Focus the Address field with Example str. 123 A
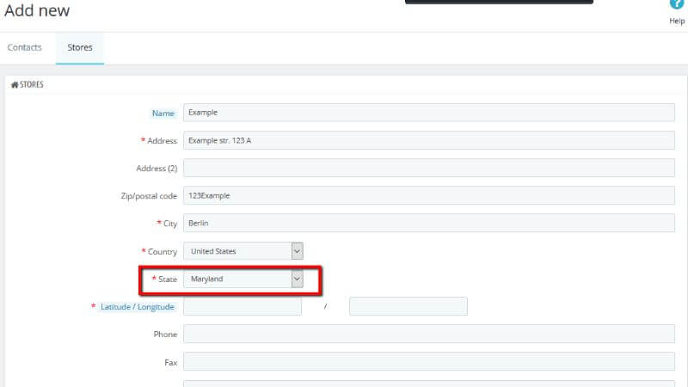The width and height of the screenshot is (688, 387). (x=428, y=140)
